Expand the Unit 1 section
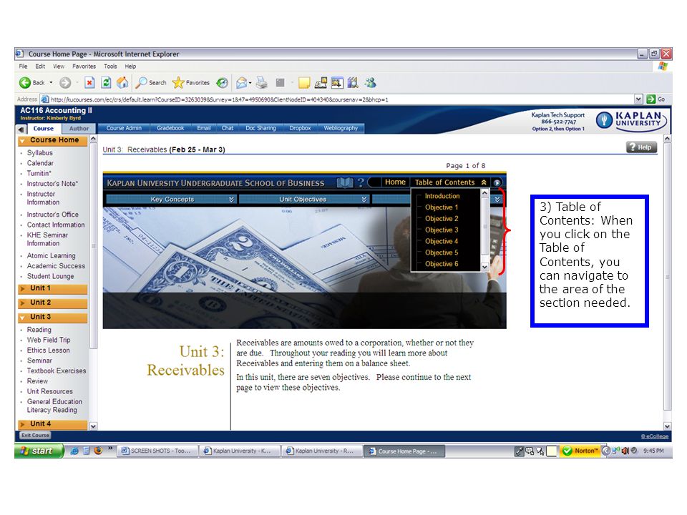The width and height of the screenshot is (687, 515). point(52,288)
